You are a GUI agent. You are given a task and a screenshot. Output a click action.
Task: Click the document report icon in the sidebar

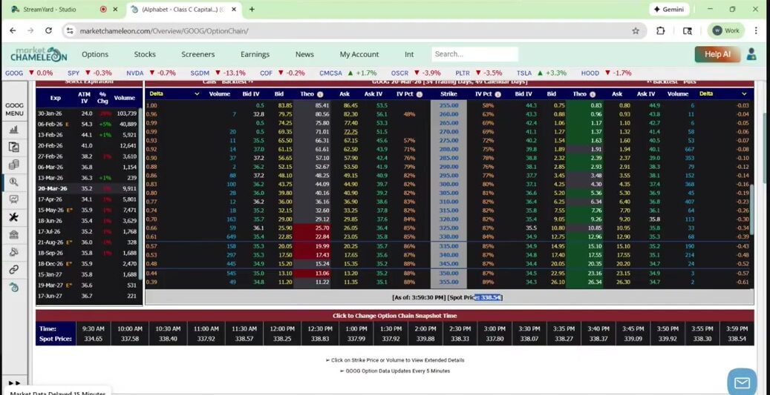(14, 147)
